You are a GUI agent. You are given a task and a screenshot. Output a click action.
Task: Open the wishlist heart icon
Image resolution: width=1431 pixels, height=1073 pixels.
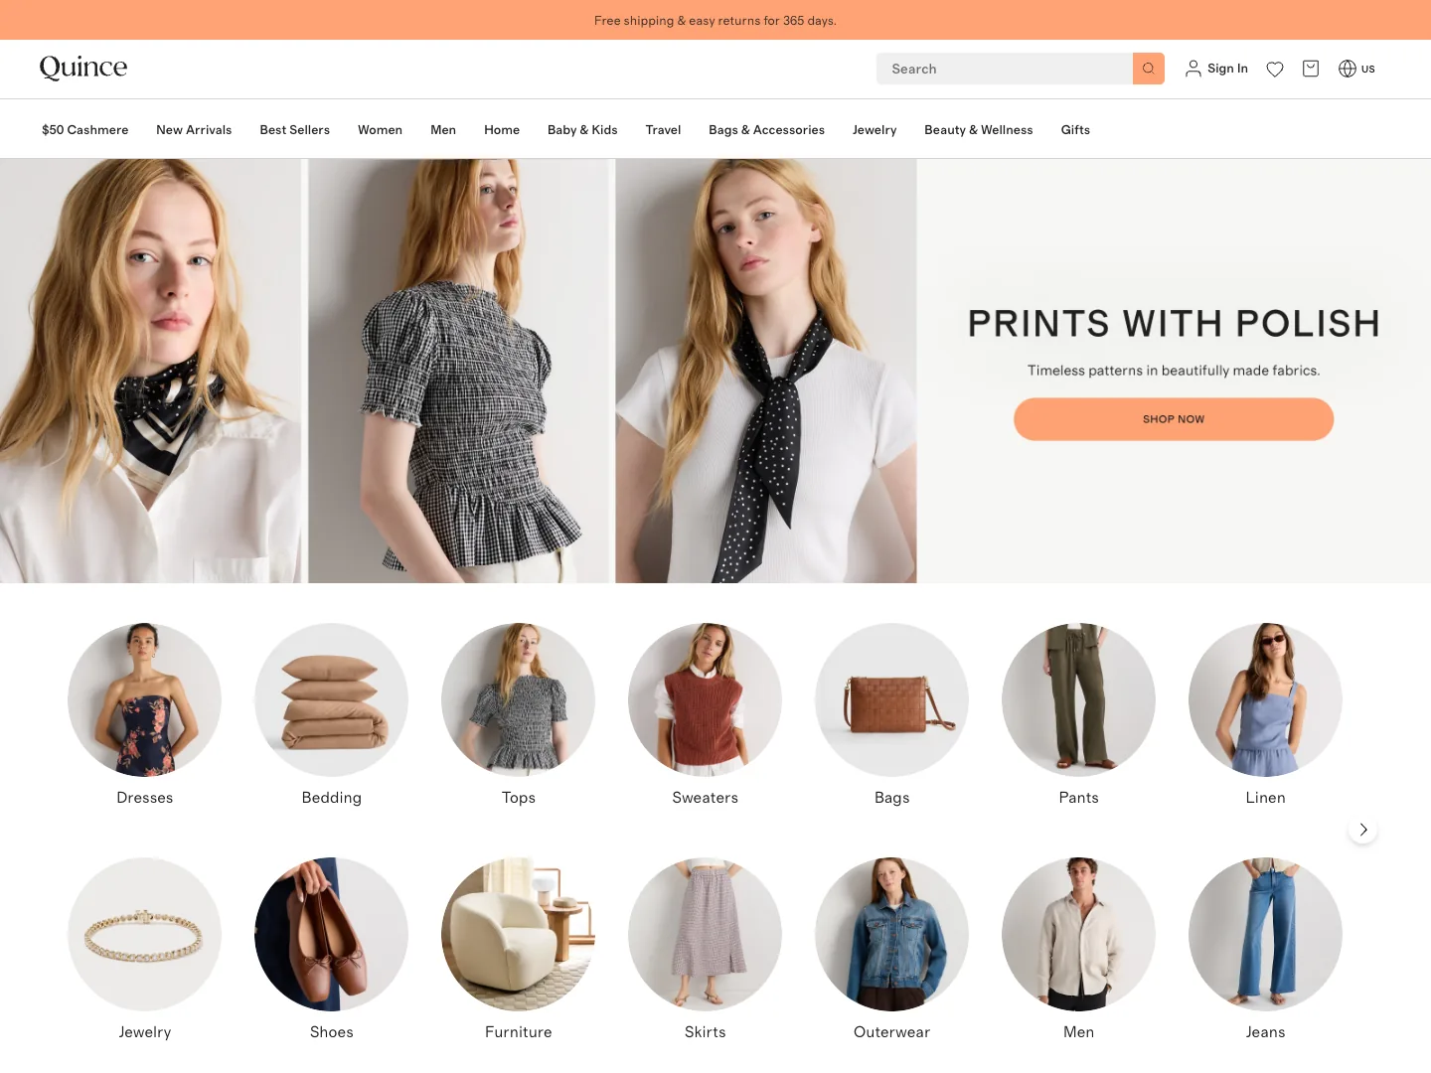[1275, 69]
